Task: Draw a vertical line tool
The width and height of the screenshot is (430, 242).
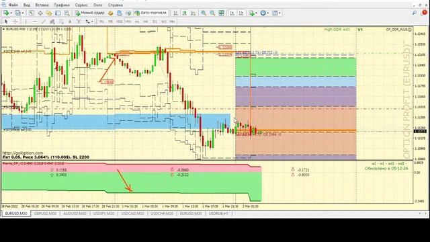Action: click(x=26, y=22)
